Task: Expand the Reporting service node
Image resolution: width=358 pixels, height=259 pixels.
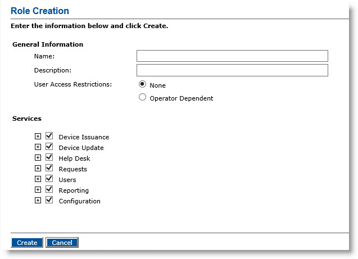Action: click(x=38, y=190)
